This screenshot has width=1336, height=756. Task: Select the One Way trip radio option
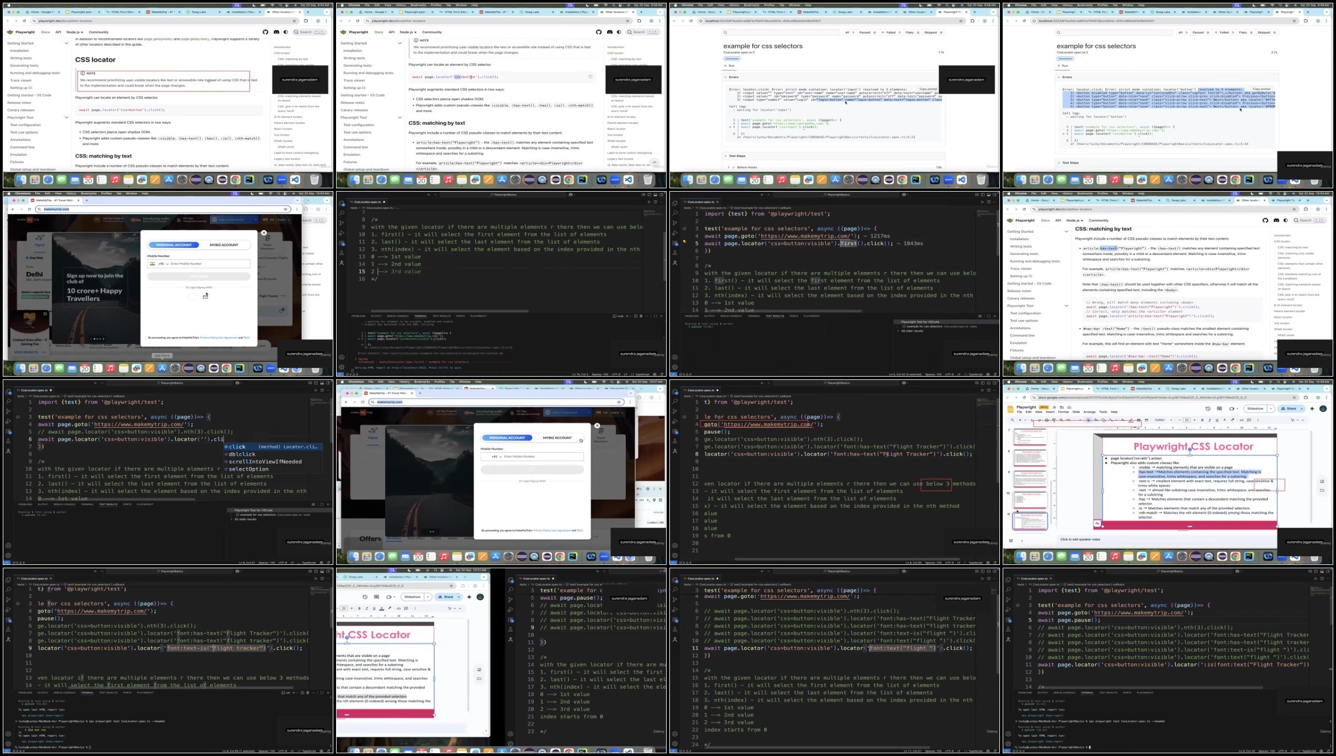[x=34, y=258]
